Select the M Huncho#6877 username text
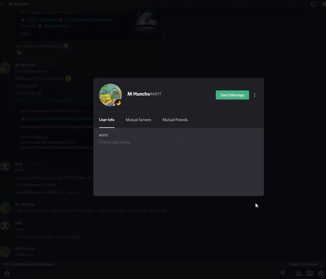326x279 pixels. click(x=144, y=94)
